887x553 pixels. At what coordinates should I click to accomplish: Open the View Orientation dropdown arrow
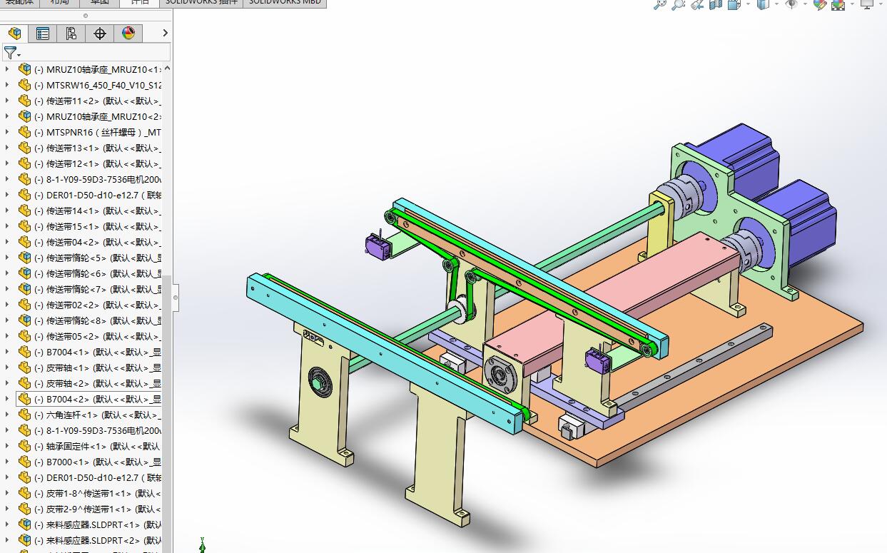(x=747, y=4)
